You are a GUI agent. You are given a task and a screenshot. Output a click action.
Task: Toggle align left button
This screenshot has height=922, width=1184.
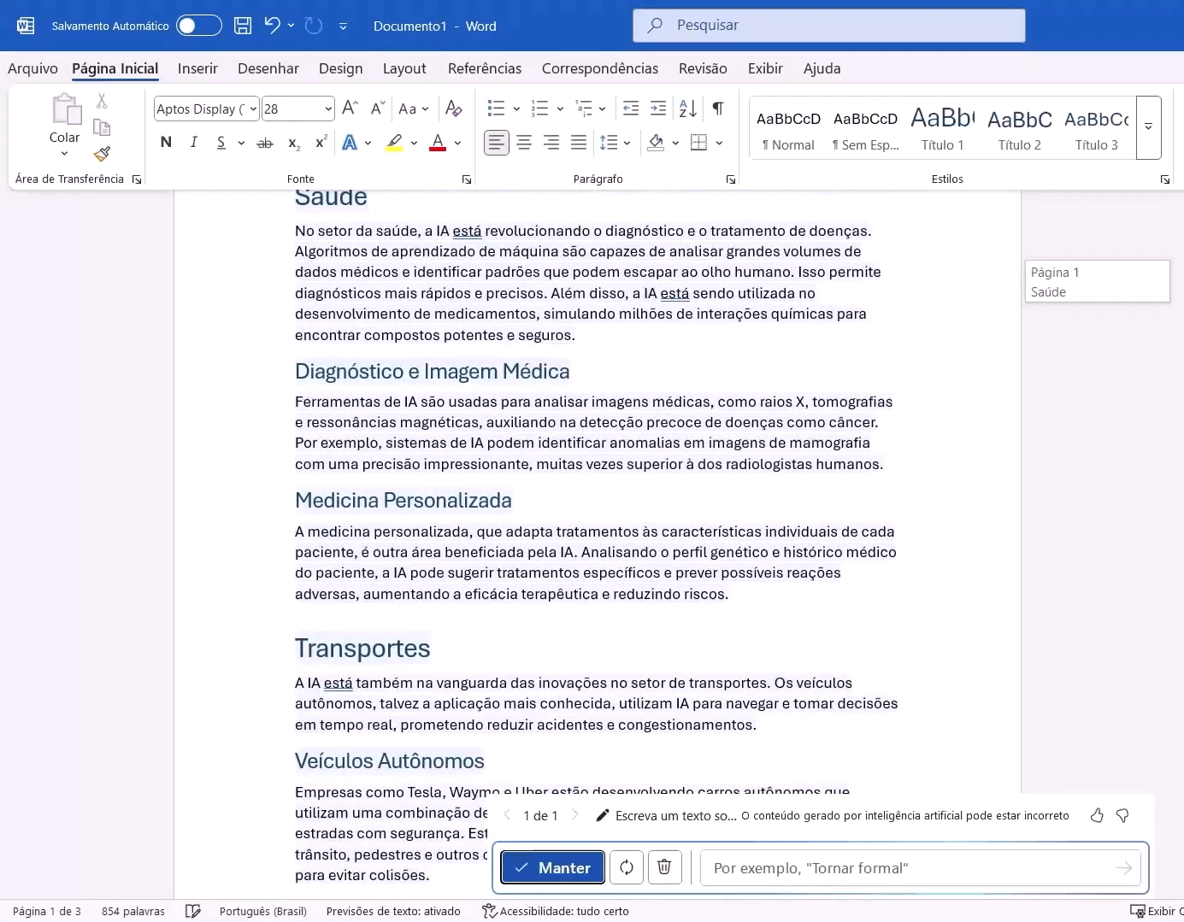(497, 143)
